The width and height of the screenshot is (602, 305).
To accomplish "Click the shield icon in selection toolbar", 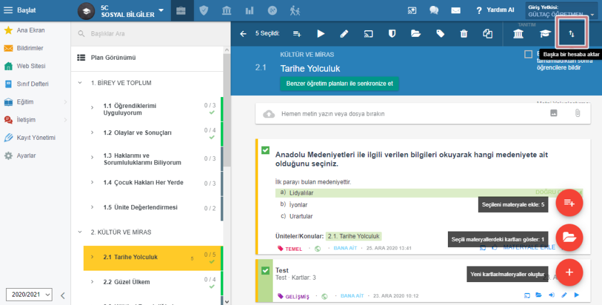I will [392, 34].
